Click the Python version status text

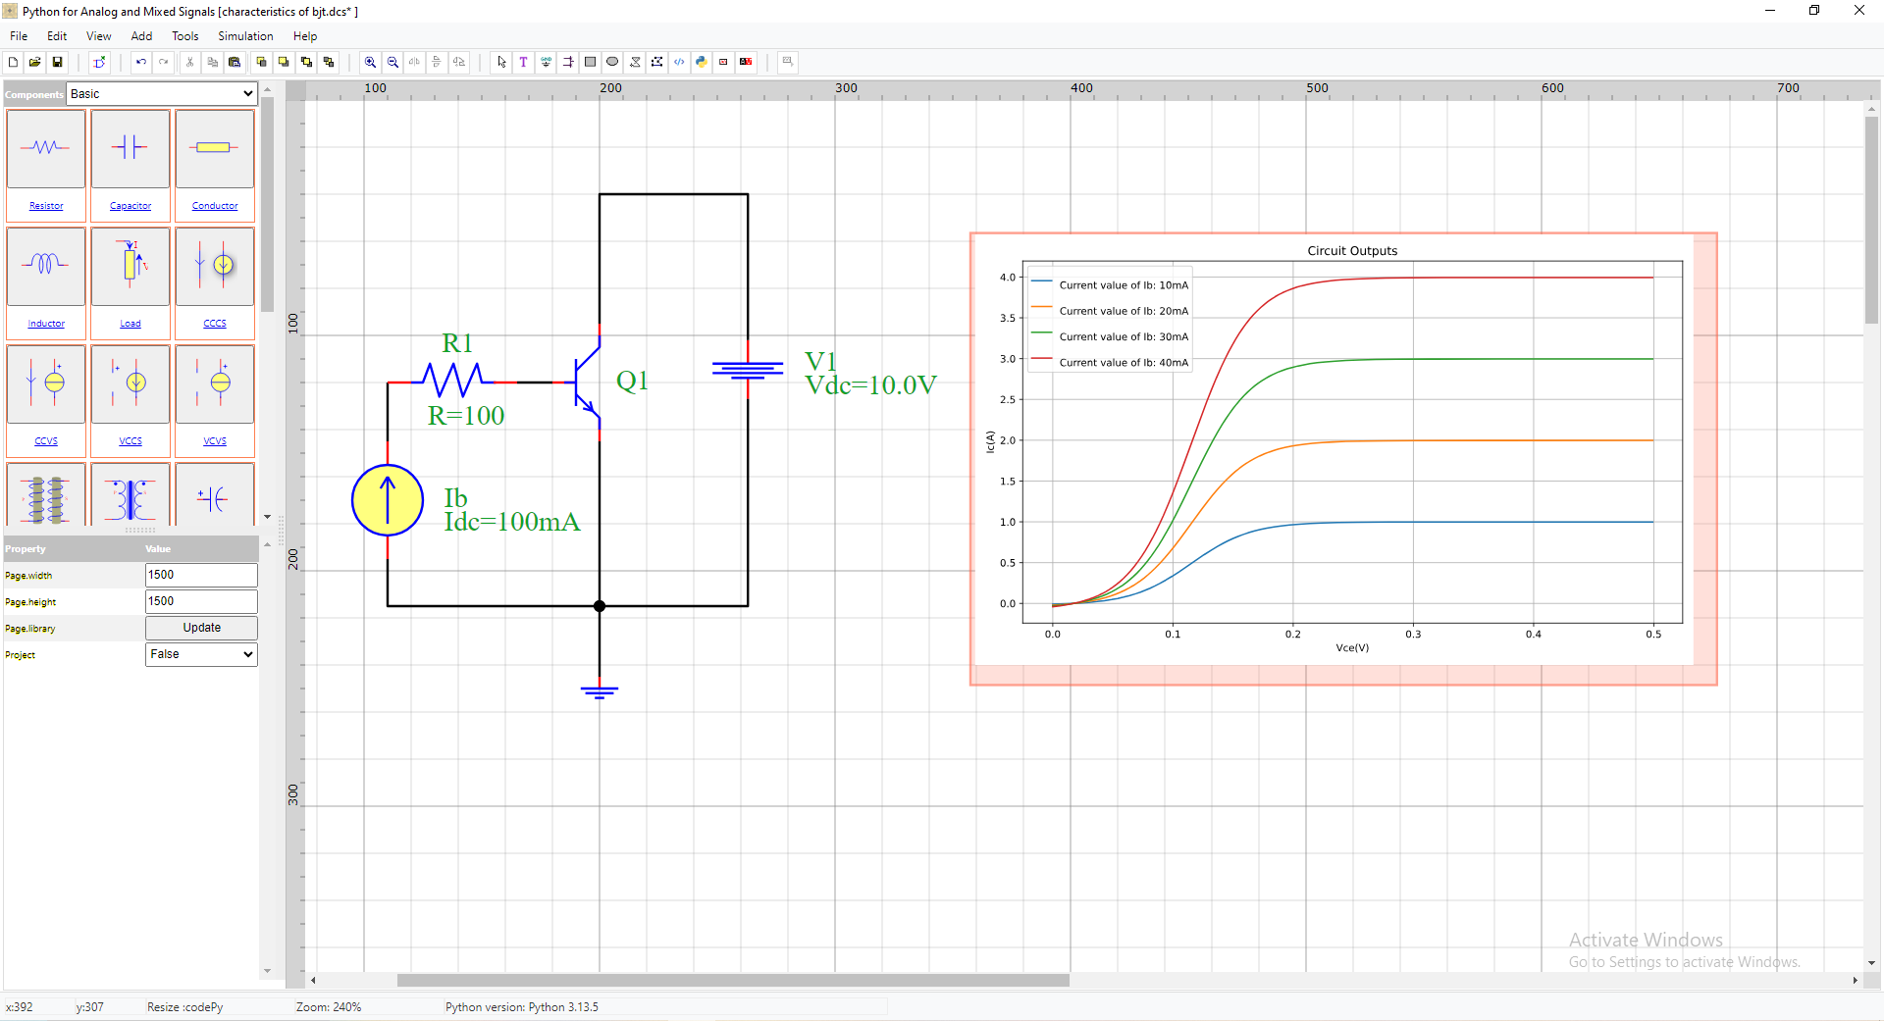click(x=522, y=1007)
